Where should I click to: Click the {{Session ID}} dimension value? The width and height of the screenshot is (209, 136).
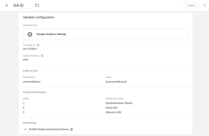[113, 112]
